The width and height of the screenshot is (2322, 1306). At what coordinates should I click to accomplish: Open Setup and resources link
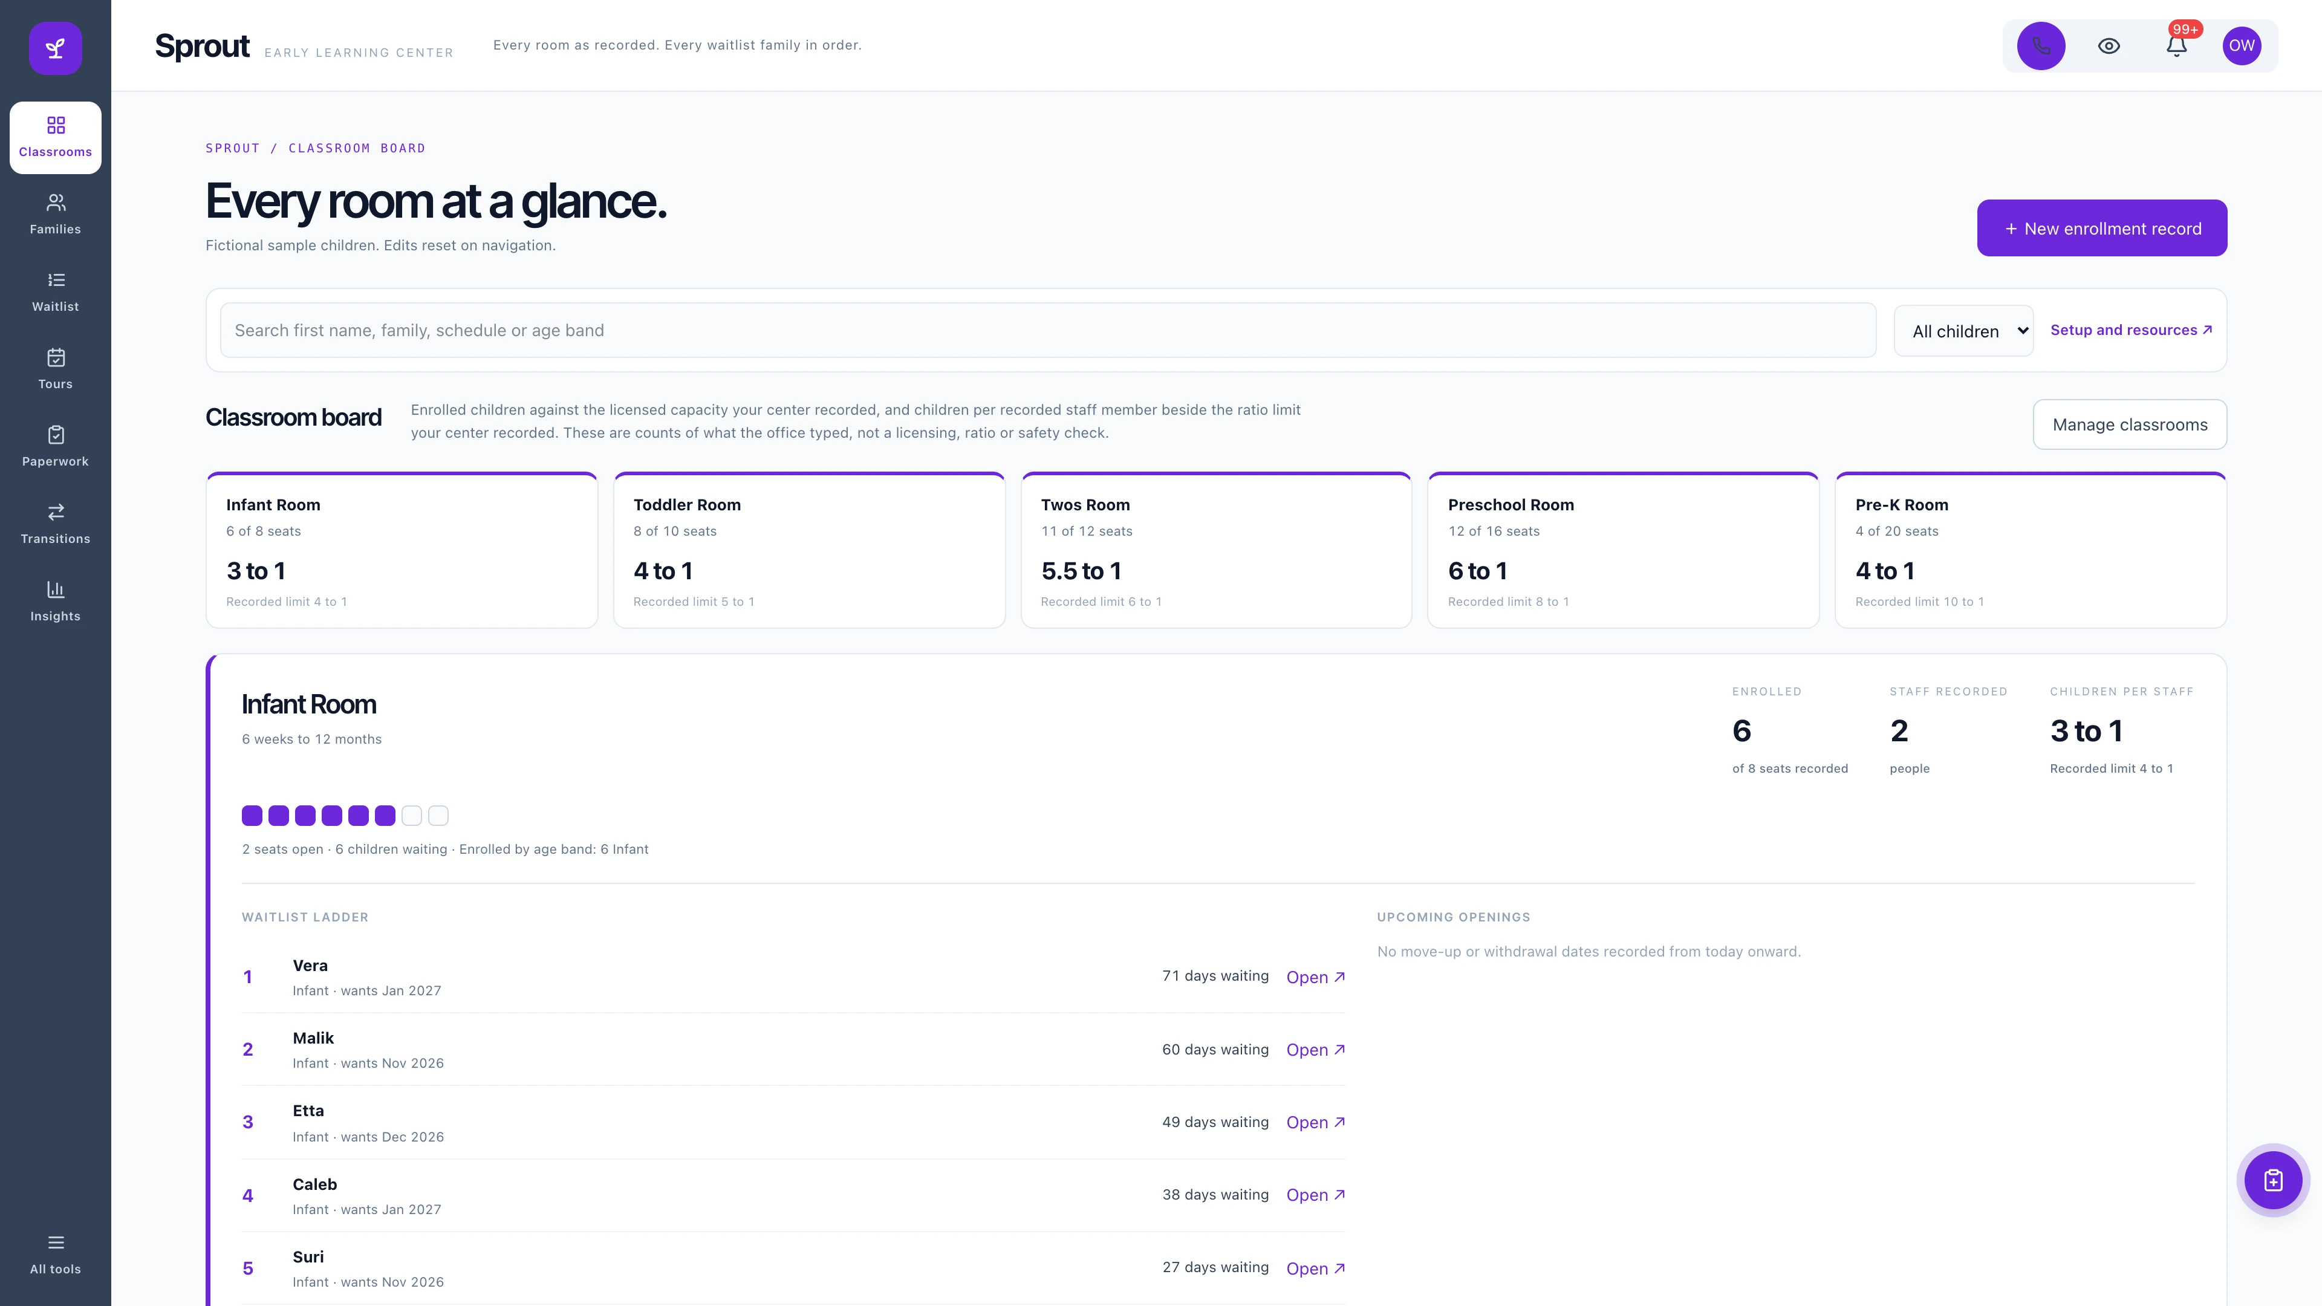tap(2131, 330)
